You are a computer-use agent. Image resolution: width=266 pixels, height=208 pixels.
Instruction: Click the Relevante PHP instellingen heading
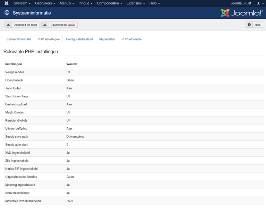click(x=31, y=52)
